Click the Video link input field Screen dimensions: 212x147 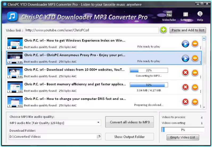pyautogui.click(x=92, y=30)
